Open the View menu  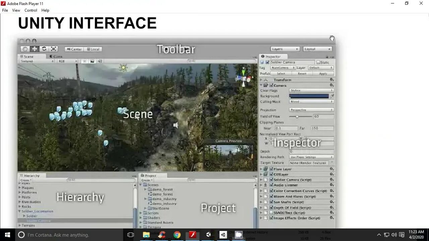16,10
